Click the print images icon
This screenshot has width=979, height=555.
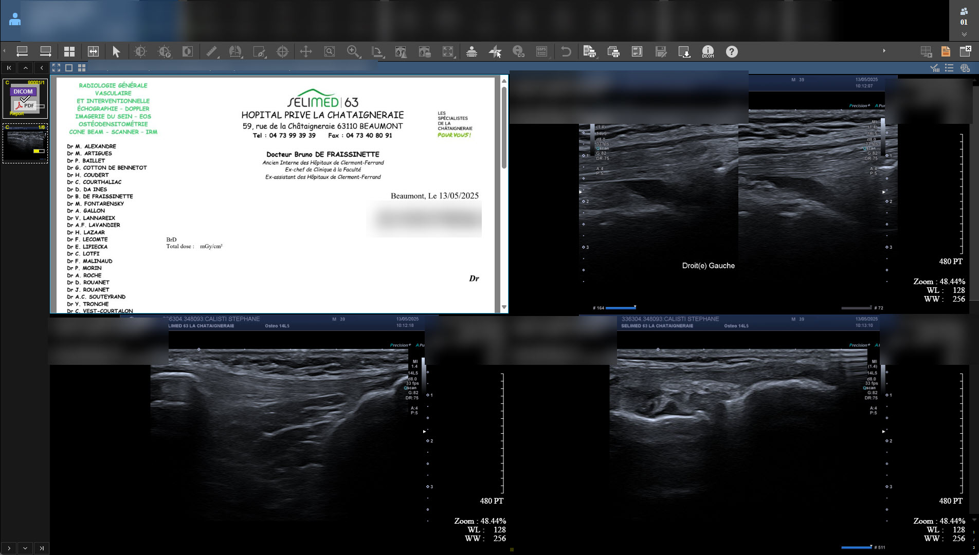[613, 52]
